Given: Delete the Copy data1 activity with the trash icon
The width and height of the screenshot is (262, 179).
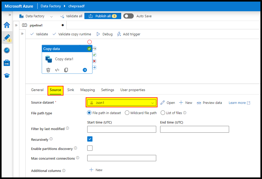Looking at the screenshot, I should coord(48,70).
